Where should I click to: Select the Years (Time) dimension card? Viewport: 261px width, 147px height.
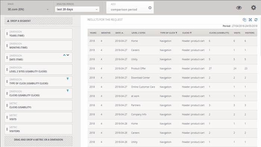[38, 34]
